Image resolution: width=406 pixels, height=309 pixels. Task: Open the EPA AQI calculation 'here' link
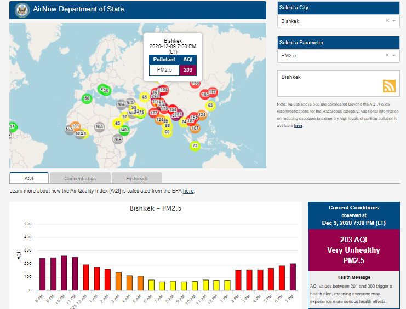point(188,191)
